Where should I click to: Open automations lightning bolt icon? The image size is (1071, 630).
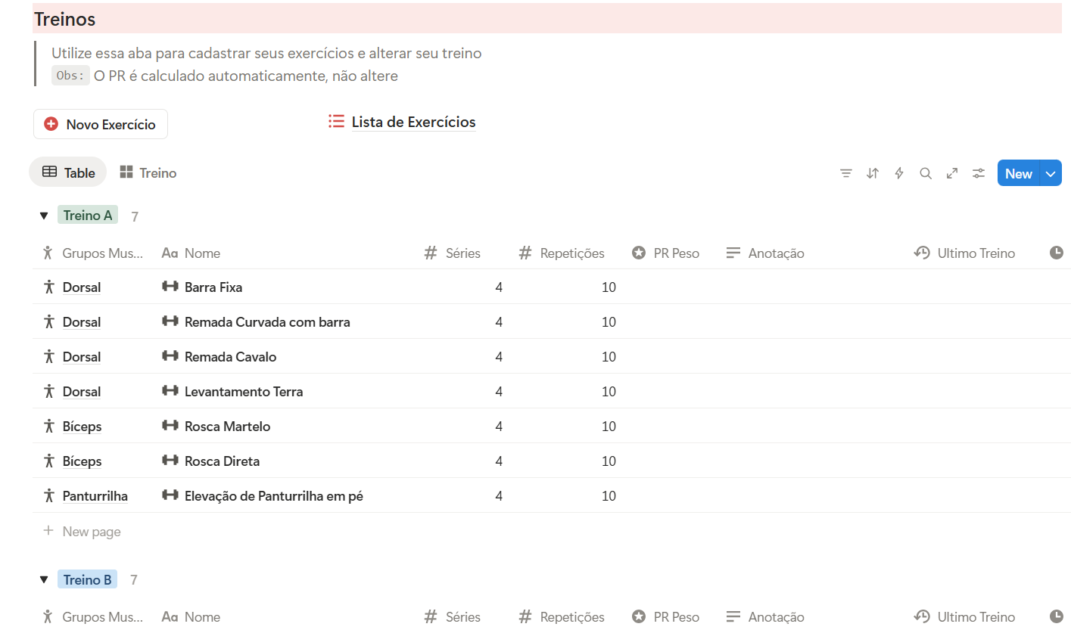899,173
